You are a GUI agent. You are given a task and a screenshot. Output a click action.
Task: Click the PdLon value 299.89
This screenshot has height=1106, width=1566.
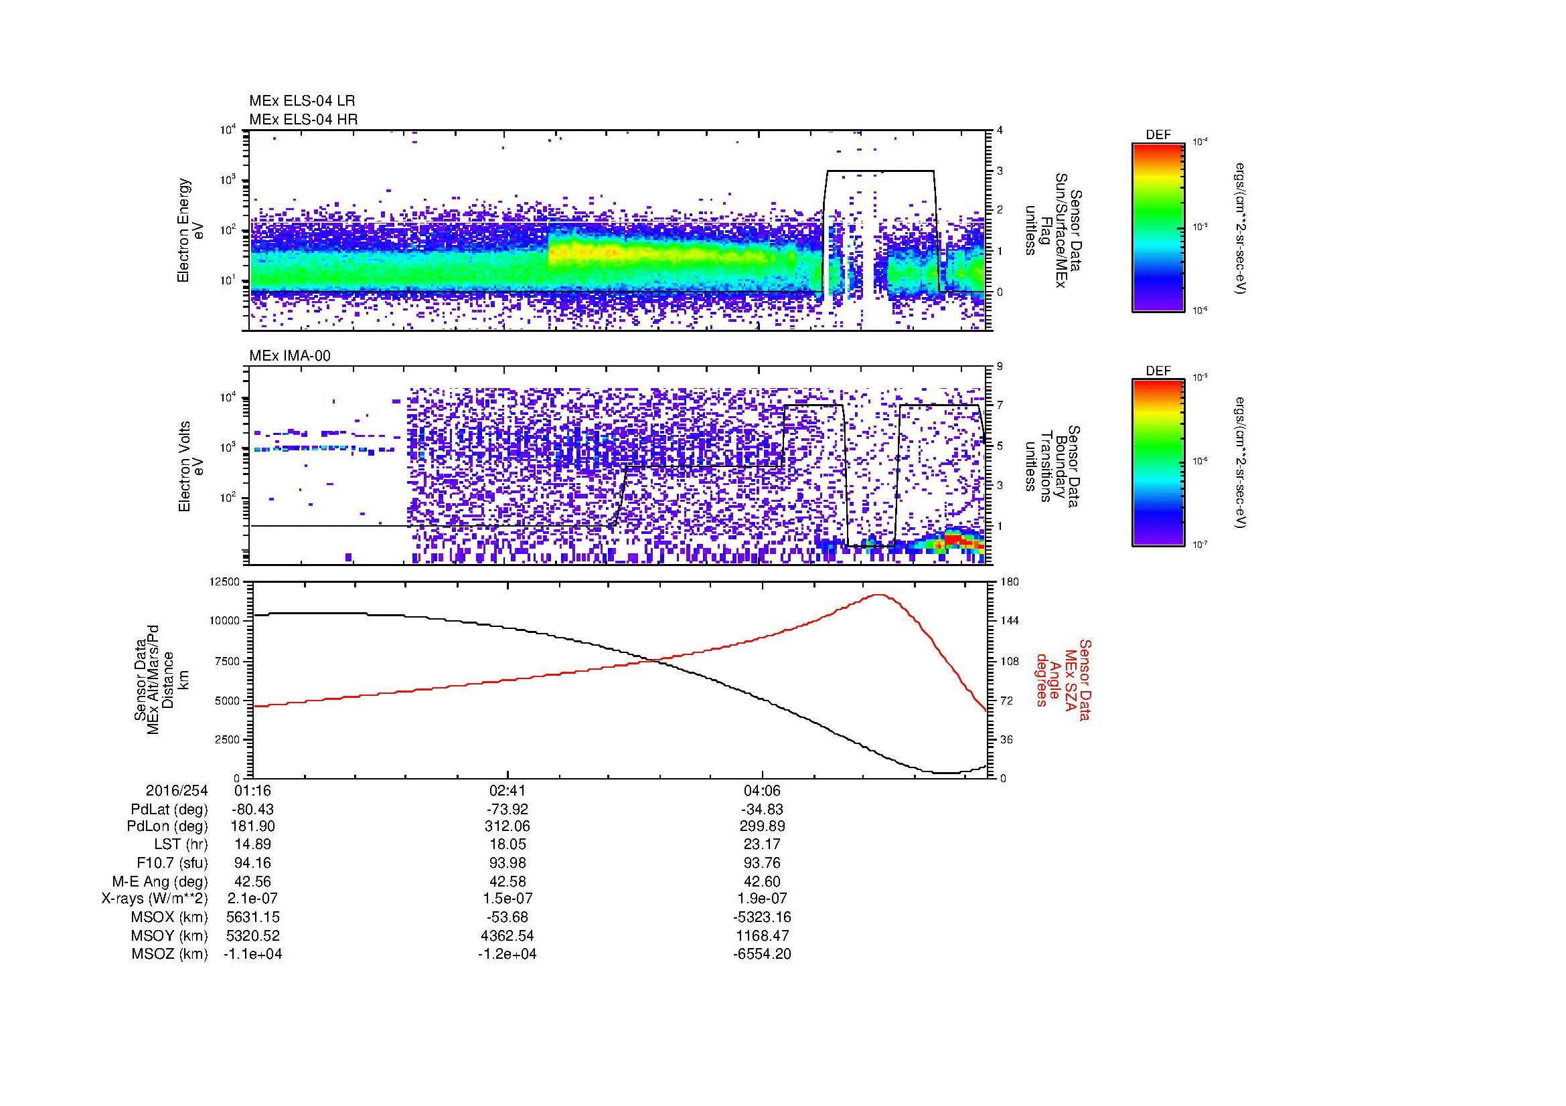pos(762,826)
